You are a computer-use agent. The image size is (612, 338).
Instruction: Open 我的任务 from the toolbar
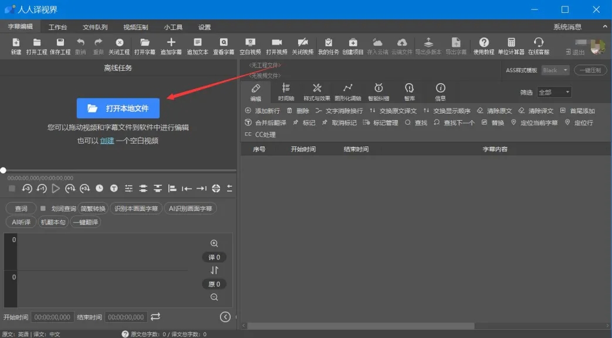[329, 46]
